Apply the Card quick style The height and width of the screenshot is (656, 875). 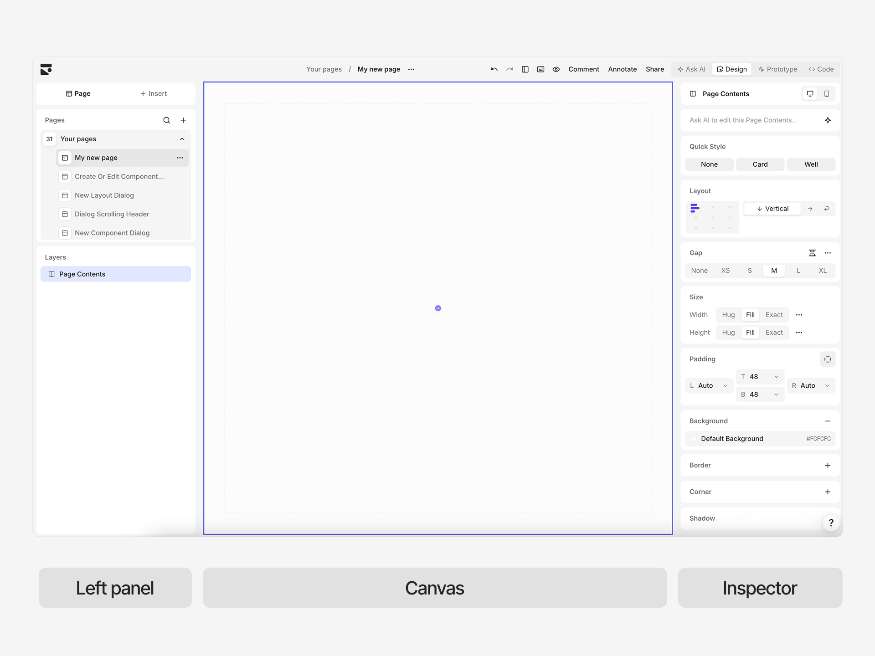(760, 164)
